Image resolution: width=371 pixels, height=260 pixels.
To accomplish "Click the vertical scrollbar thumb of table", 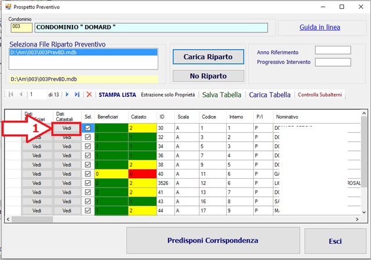I will coord(364,151).
